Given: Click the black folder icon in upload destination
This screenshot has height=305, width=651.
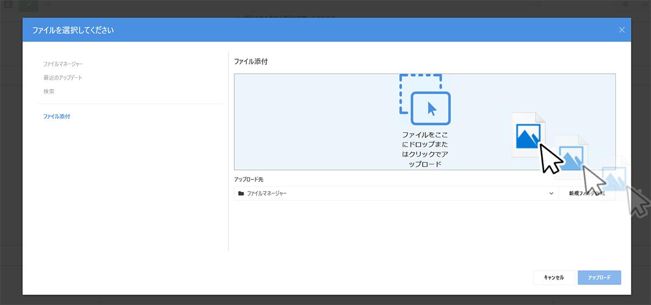Looking at the screenshot, I should pos(241,193).
